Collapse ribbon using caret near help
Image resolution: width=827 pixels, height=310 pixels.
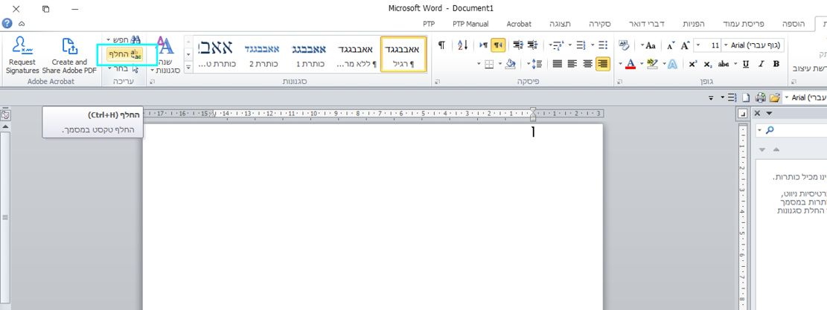point(22,24)
